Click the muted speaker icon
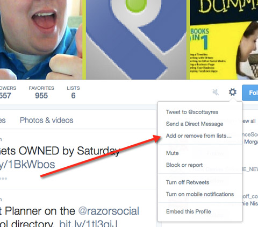 216,93
